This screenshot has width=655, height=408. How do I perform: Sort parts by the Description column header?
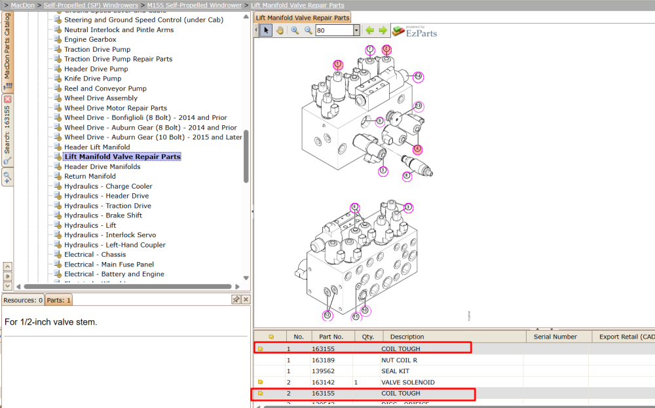click(x=407, y=337)
